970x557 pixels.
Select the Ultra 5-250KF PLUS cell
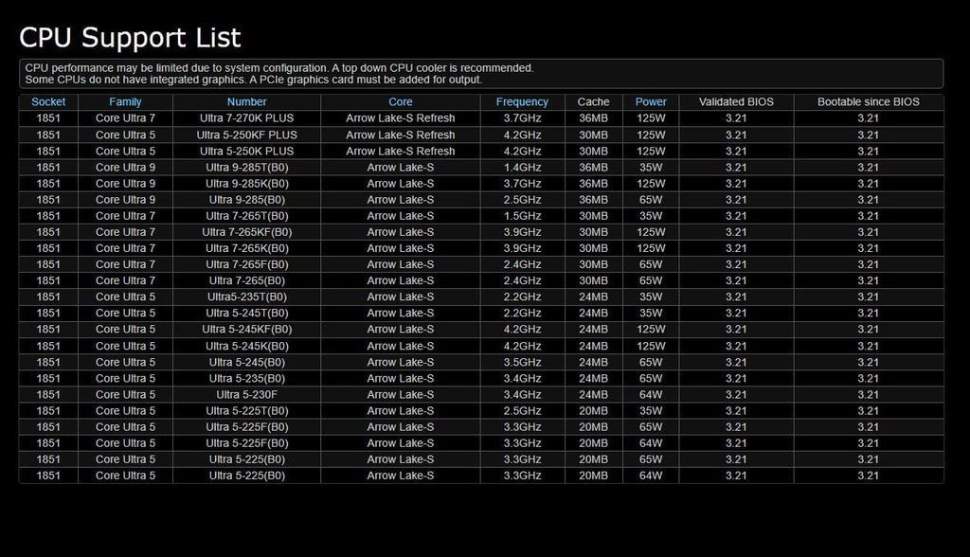[x=247, y=135]
